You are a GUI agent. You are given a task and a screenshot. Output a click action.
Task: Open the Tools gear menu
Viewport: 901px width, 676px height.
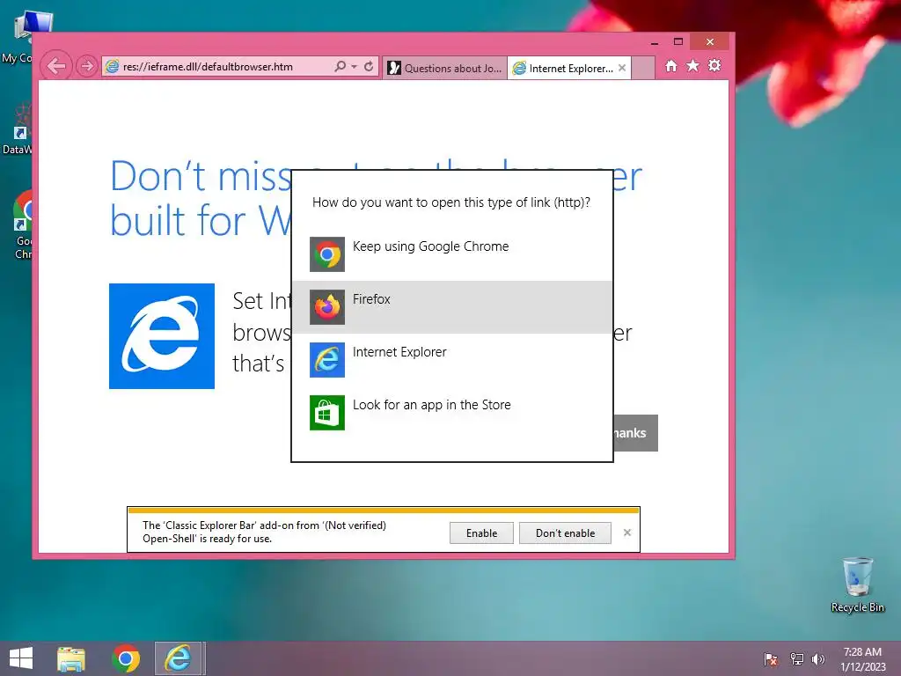(714, 65)
